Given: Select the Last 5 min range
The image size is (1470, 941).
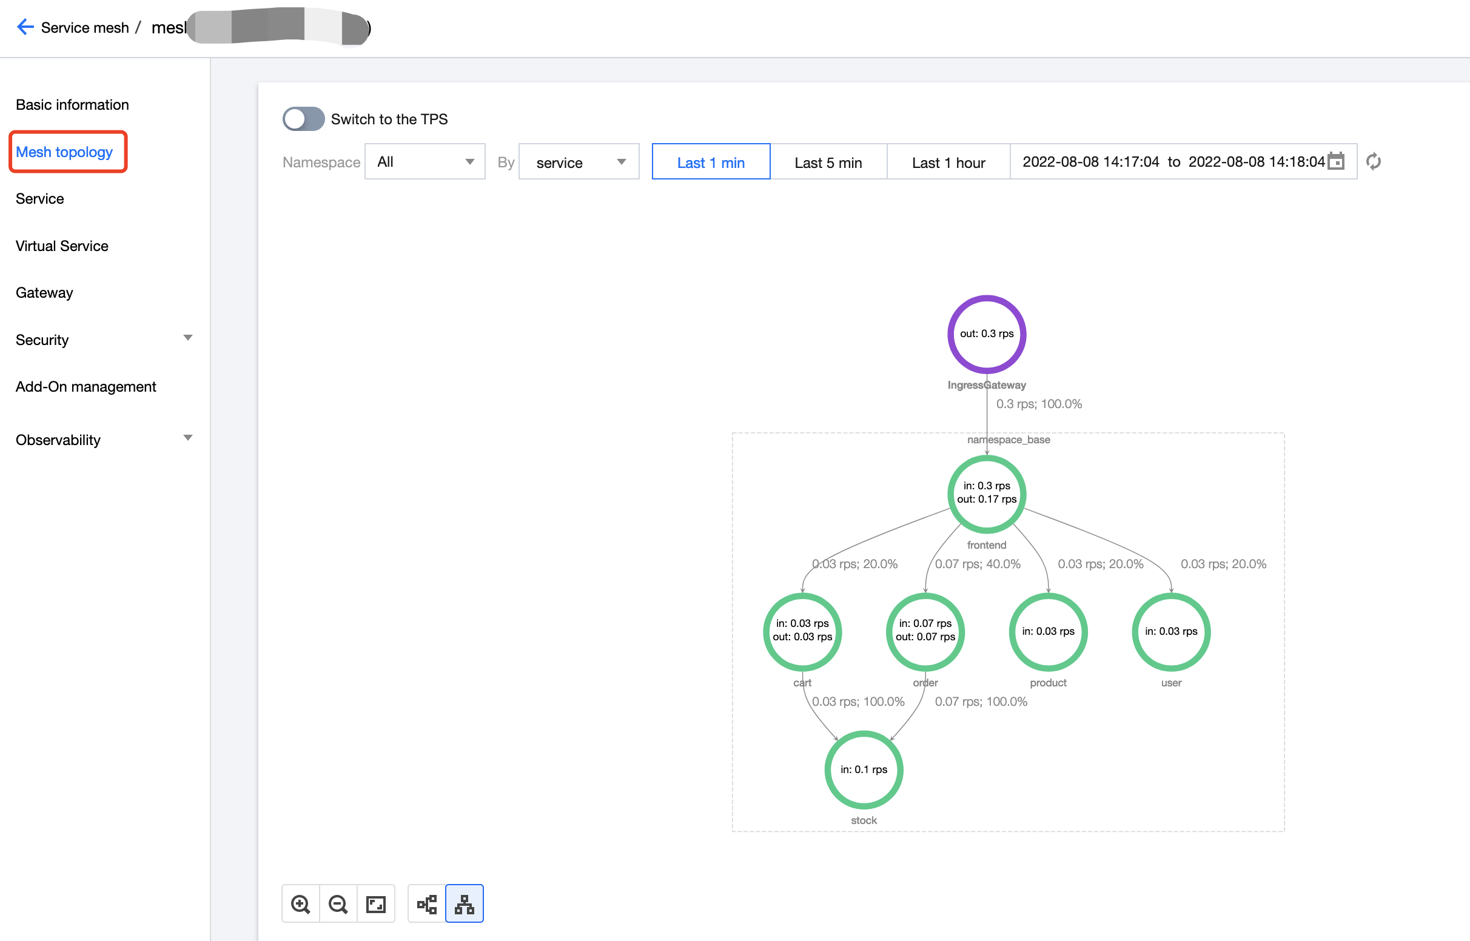Looking at the screenshot, I should click(x=828, y=162).
